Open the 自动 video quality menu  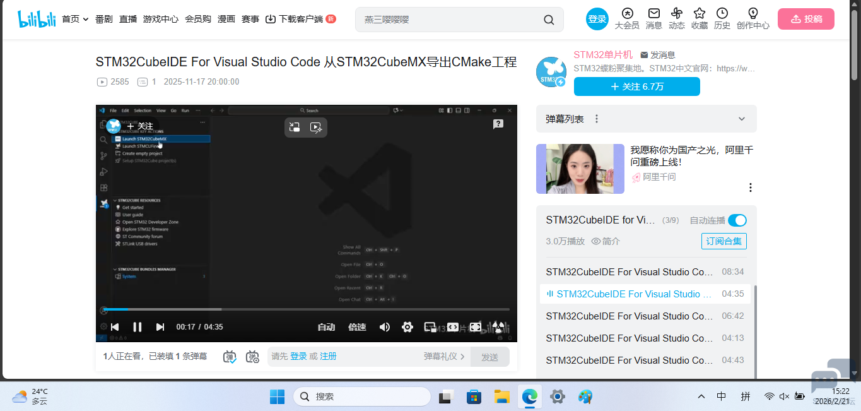click(x=326, y=327)
